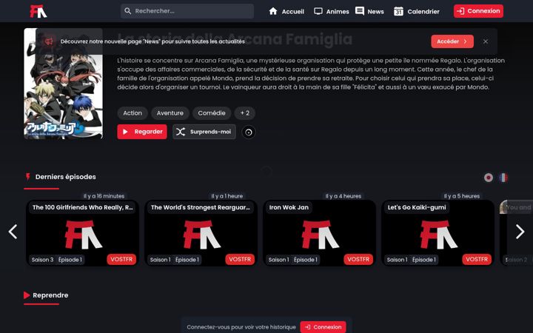Go to the Accueil home page

286,11
